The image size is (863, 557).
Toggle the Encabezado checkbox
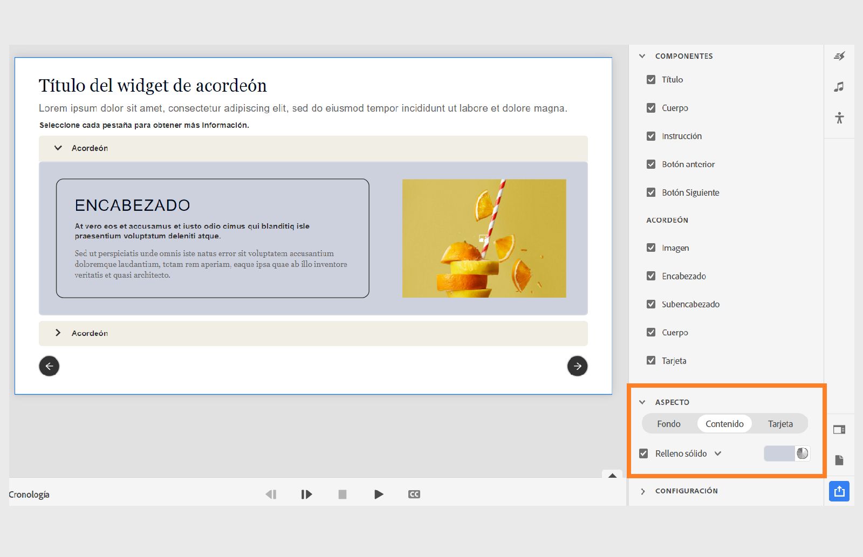[x=651, y=276]
